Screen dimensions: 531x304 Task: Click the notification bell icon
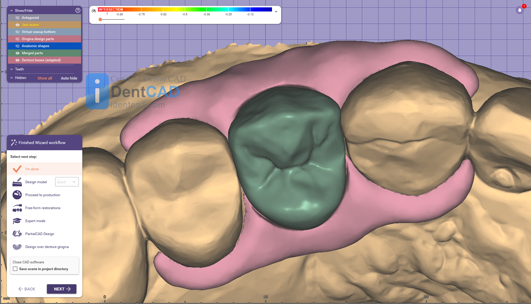click(520, 10)
